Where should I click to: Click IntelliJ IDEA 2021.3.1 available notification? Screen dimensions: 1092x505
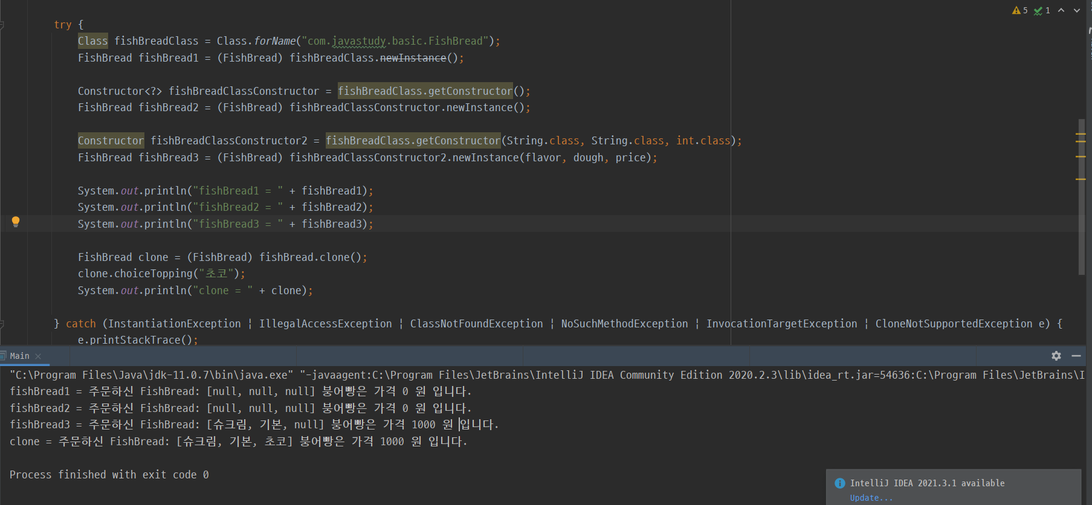pos(927,483)
